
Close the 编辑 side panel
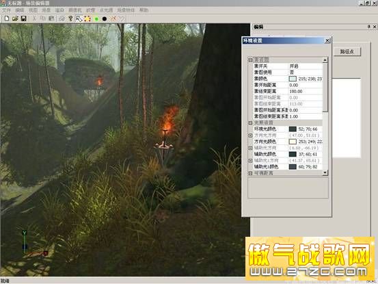coord(375,27)
